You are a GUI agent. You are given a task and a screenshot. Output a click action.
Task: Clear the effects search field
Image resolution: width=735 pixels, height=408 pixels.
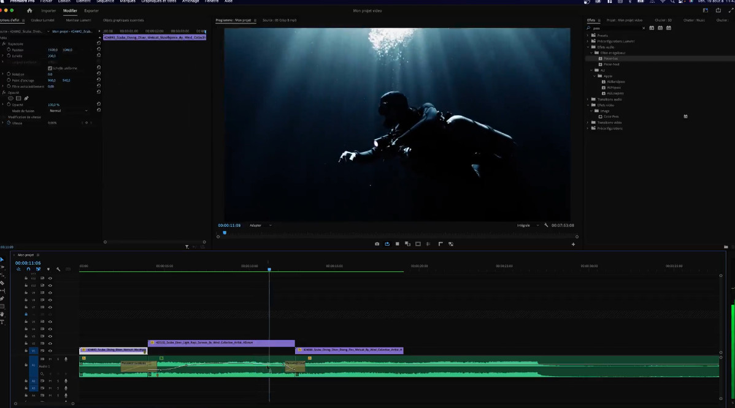point(644,28)
